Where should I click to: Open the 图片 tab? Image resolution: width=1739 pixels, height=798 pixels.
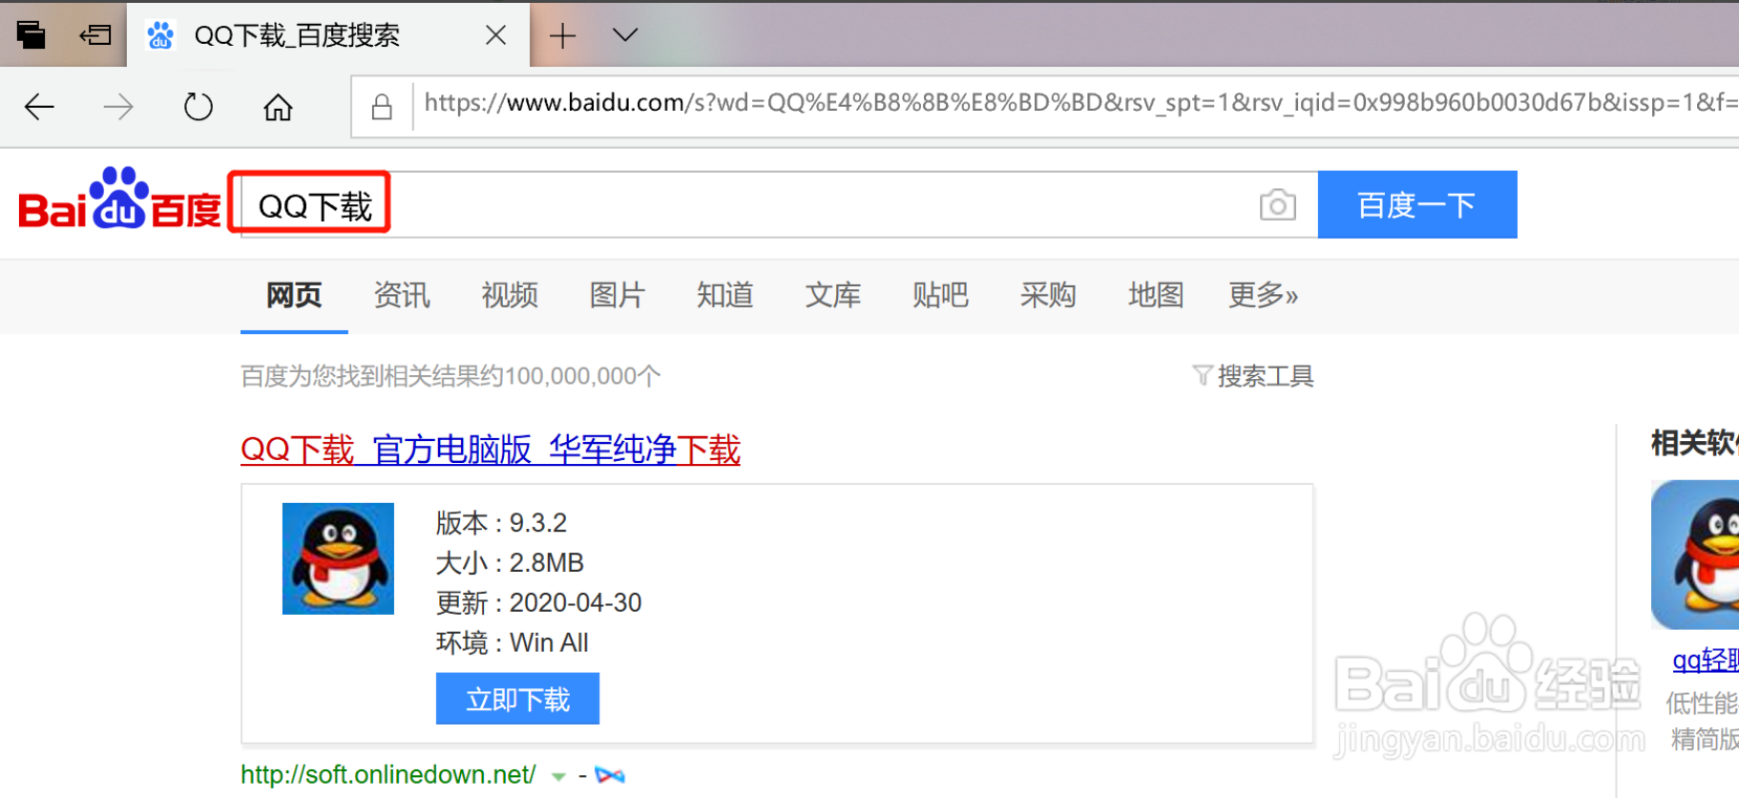[x=618, y=295]
